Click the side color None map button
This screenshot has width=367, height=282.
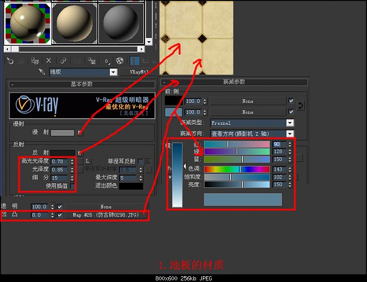point(248,112)
